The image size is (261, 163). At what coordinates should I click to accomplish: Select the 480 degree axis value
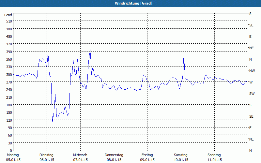point(9,29)
